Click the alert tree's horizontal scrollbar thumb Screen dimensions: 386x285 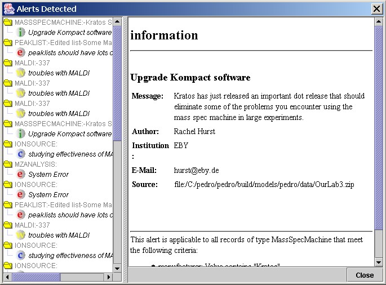pyautogui.click(x=36, y=277)
